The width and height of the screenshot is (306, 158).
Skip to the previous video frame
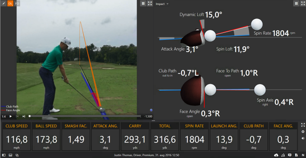click(17, 117)
